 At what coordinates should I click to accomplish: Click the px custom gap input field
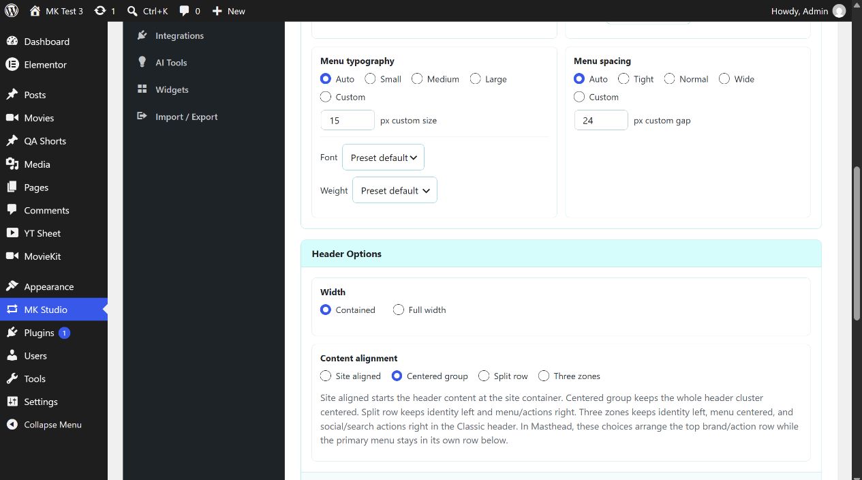pyautogui.click(x=601, y=121)
